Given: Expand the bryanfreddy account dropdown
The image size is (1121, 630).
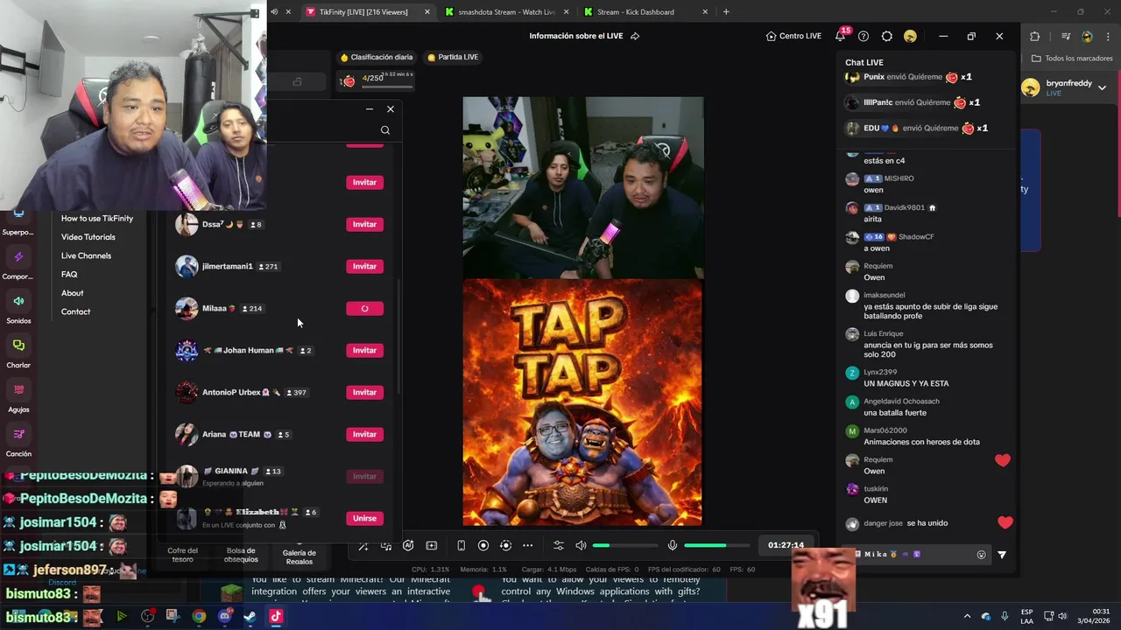Looking at the screenshot, I should point(1102,87).
